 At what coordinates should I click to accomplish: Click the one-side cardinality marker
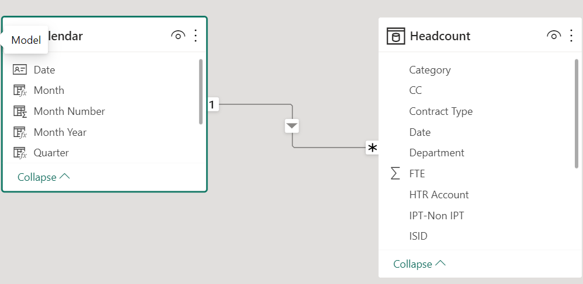point(212,105)
